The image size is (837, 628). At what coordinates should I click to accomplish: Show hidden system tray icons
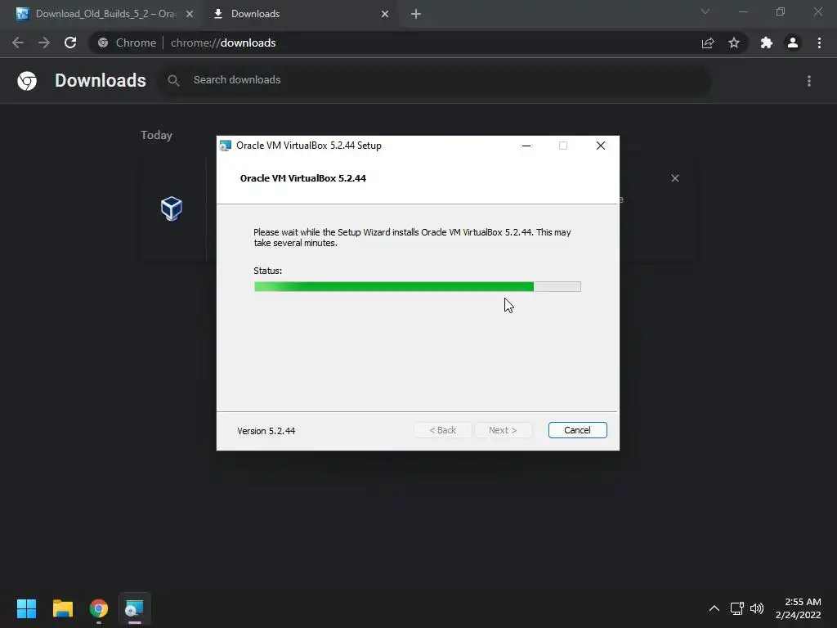[714, 608]
